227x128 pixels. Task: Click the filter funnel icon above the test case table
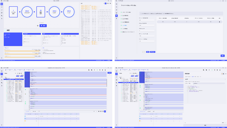click(94, 111)
